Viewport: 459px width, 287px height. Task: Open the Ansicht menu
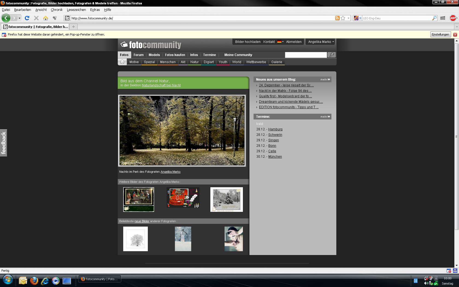point(41,10)
